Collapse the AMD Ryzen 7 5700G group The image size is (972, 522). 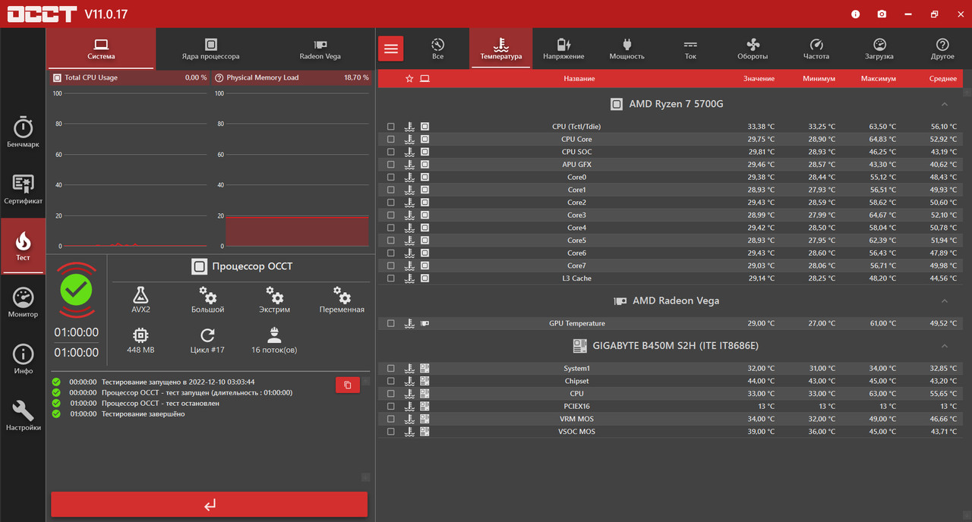pyautogui.click(x=945, y=104)
